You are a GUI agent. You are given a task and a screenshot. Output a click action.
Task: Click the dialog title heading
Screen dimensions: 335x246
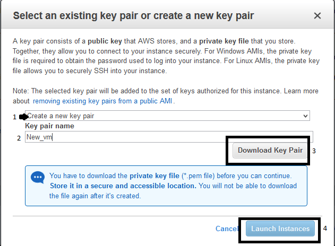[x=133, y=16]
